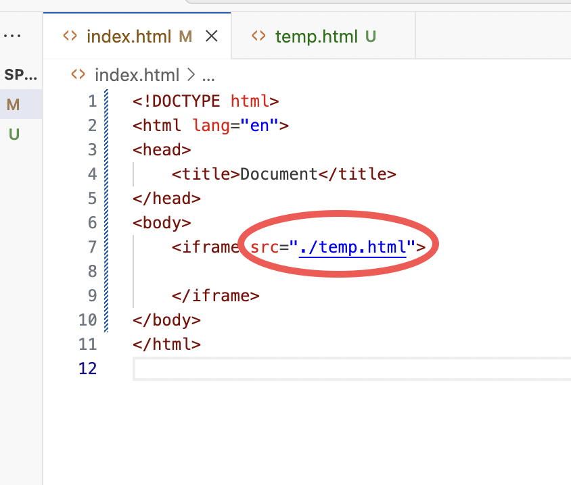
Task: Place cursor on empty line 12
Action: click(x=352, y=369)
